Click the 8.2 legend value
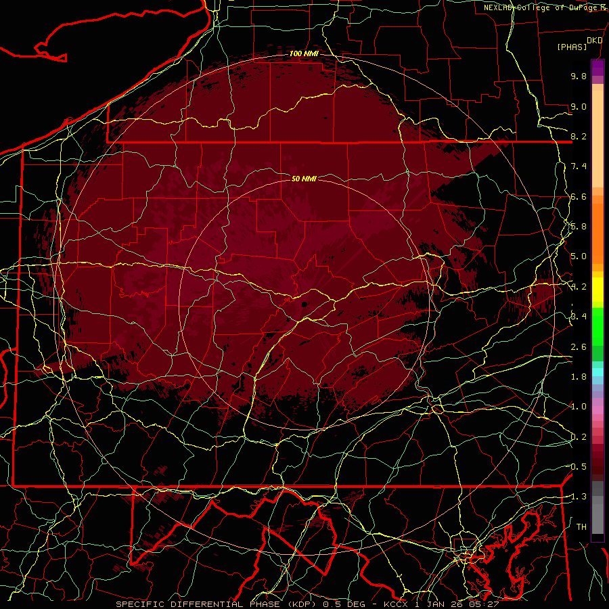 click(x=579, y=136)
